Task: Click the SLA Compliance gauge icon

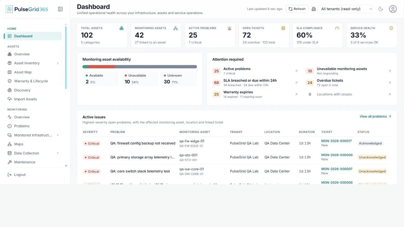Action: pyautogui.click(x=337, y=28)
